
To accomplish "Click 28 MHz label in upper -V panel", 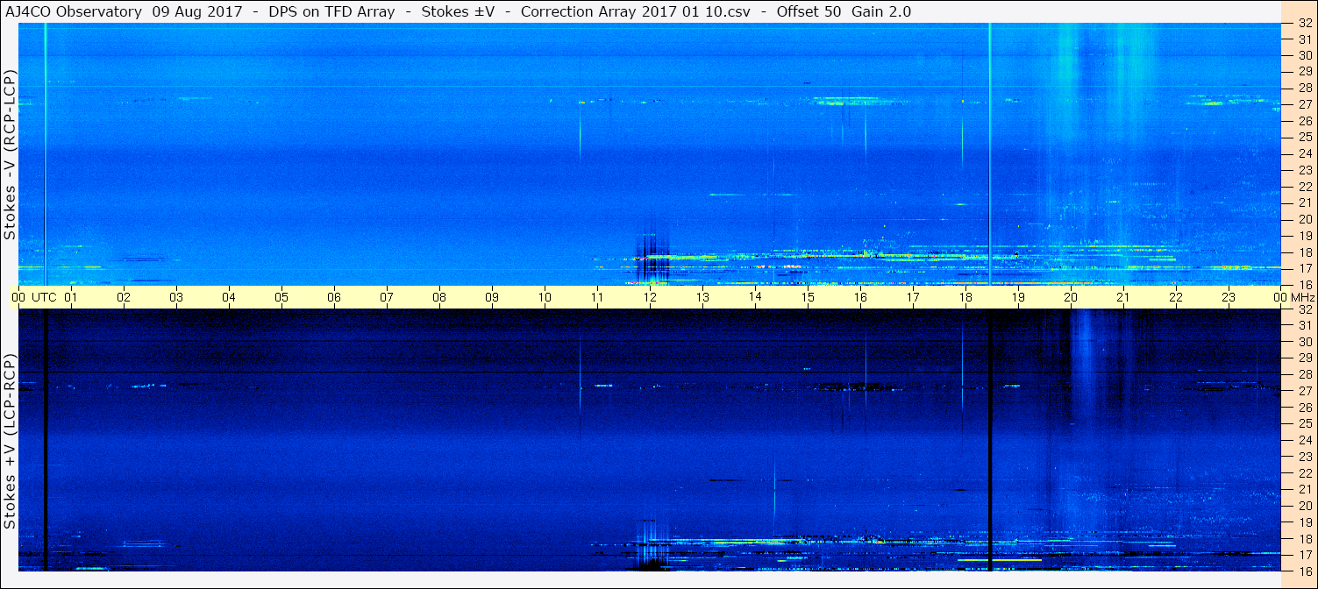I will (x=1304, y=87).
